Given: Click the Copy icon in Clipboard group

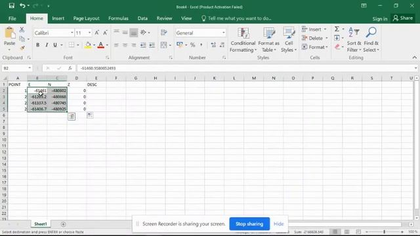Looking at the screenshot, I should pos(22,39).
